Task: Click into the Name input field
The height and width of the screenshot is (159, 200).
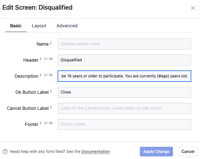Action: 124,44
